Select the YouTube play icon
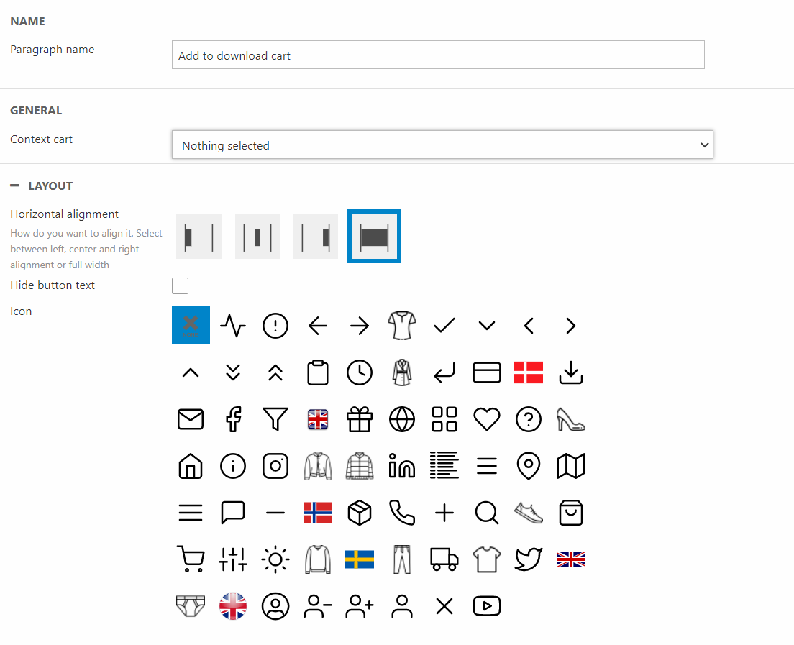Viewport: 794px width, 645px height. 487,606
